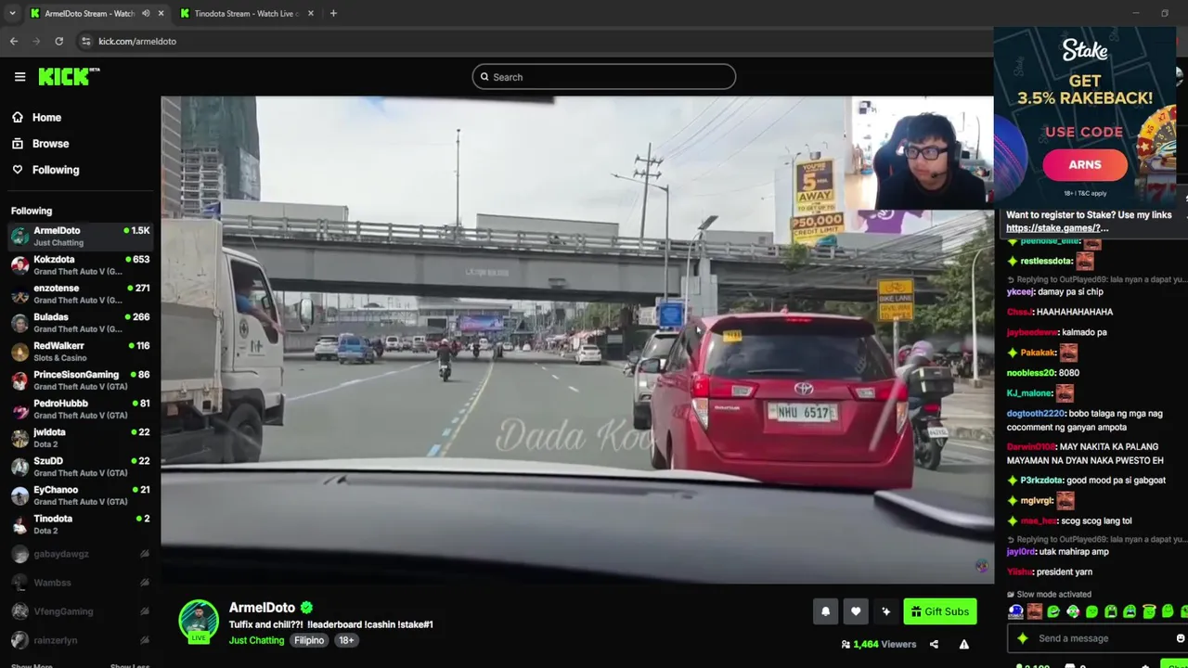Open enzotense channel in Following list
The image size is (1188, 668).
pyautogui.click(x=79, y=294)
